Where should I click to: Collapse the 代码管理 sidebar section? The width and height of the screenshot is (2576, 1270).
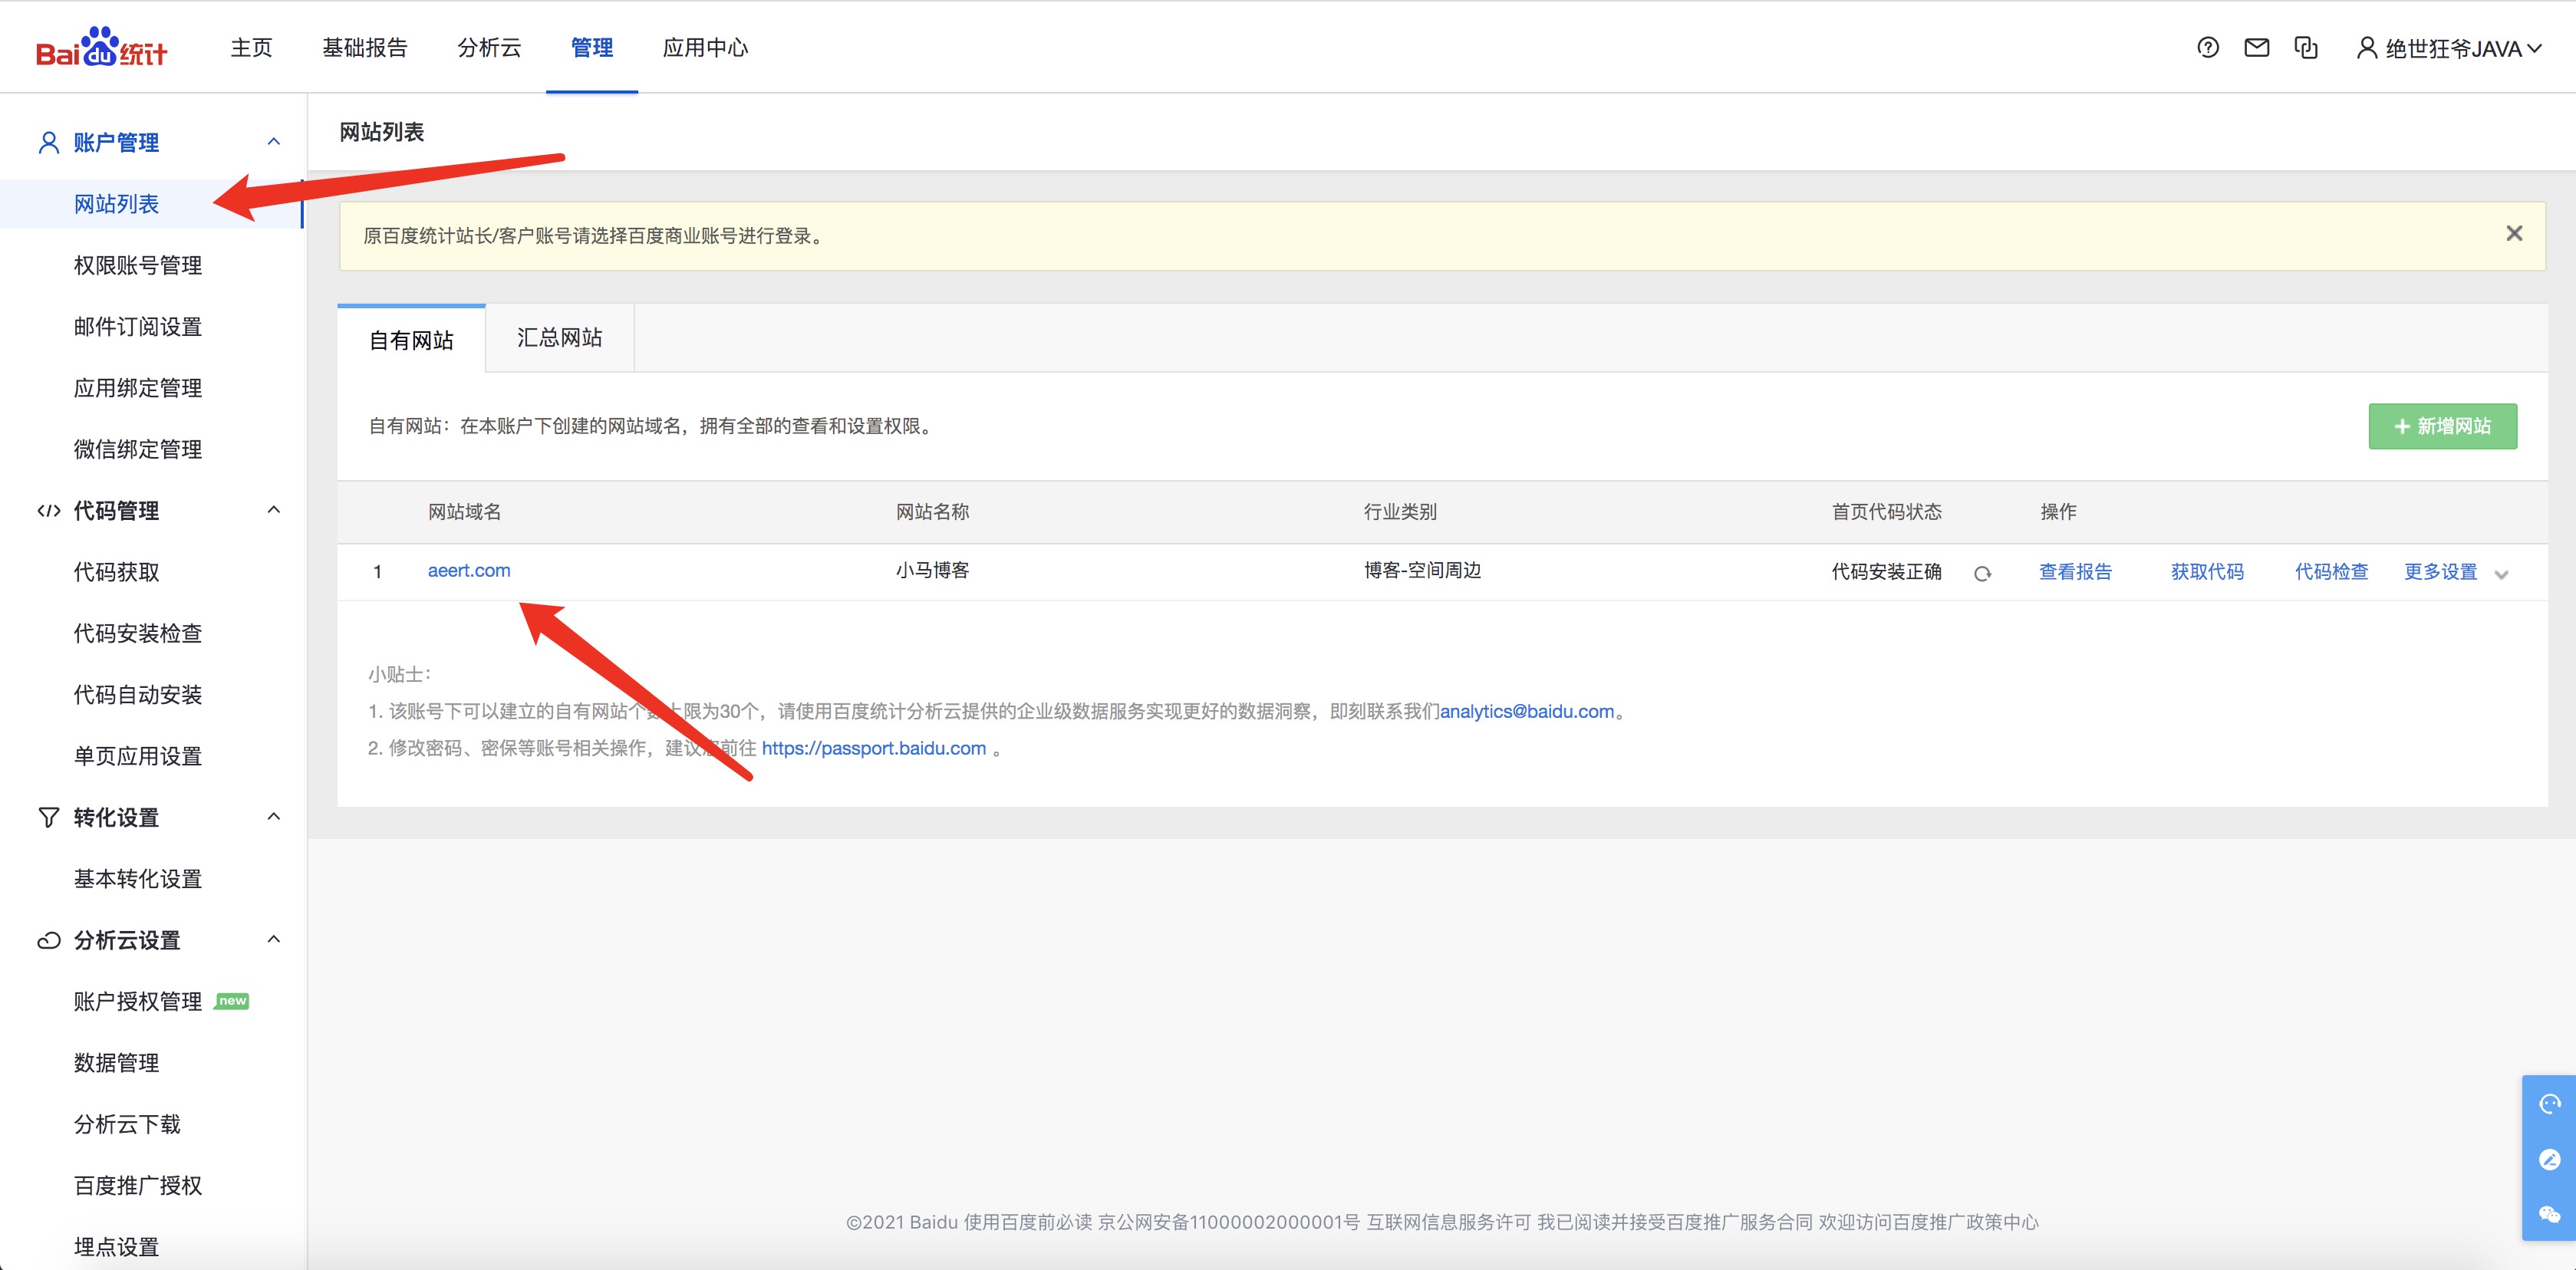[x=273, y=510]
